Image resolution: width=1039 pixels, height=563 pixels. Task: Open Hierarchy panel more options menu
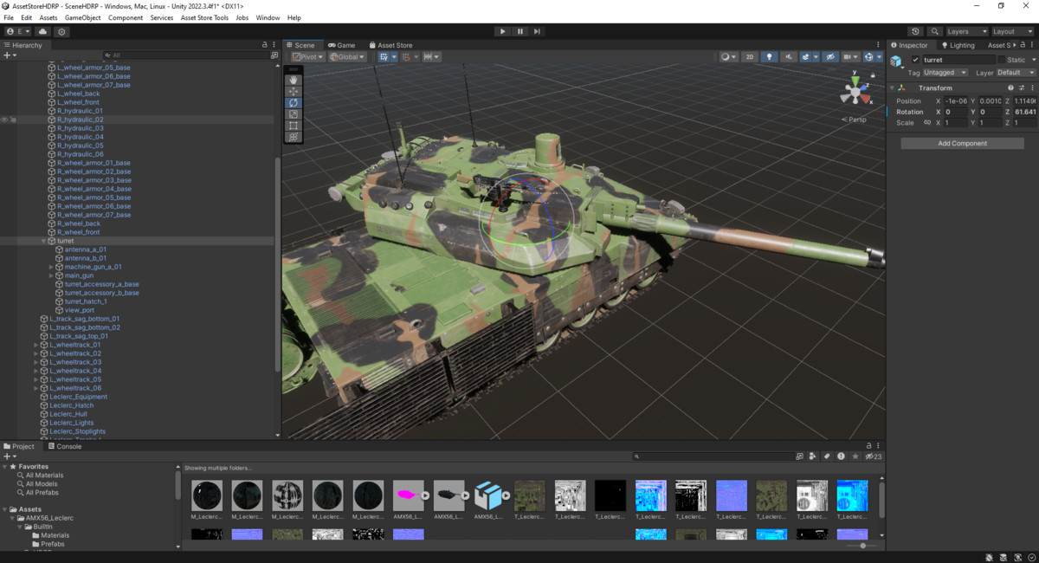275,45
